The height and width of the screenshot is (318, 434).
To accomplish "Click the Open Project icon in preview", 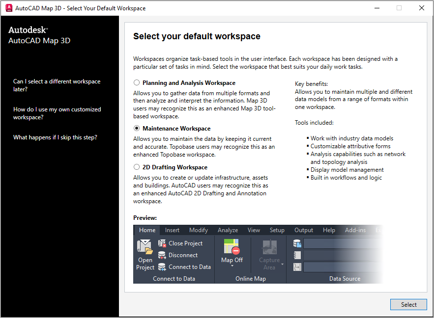I will [145, 246].
